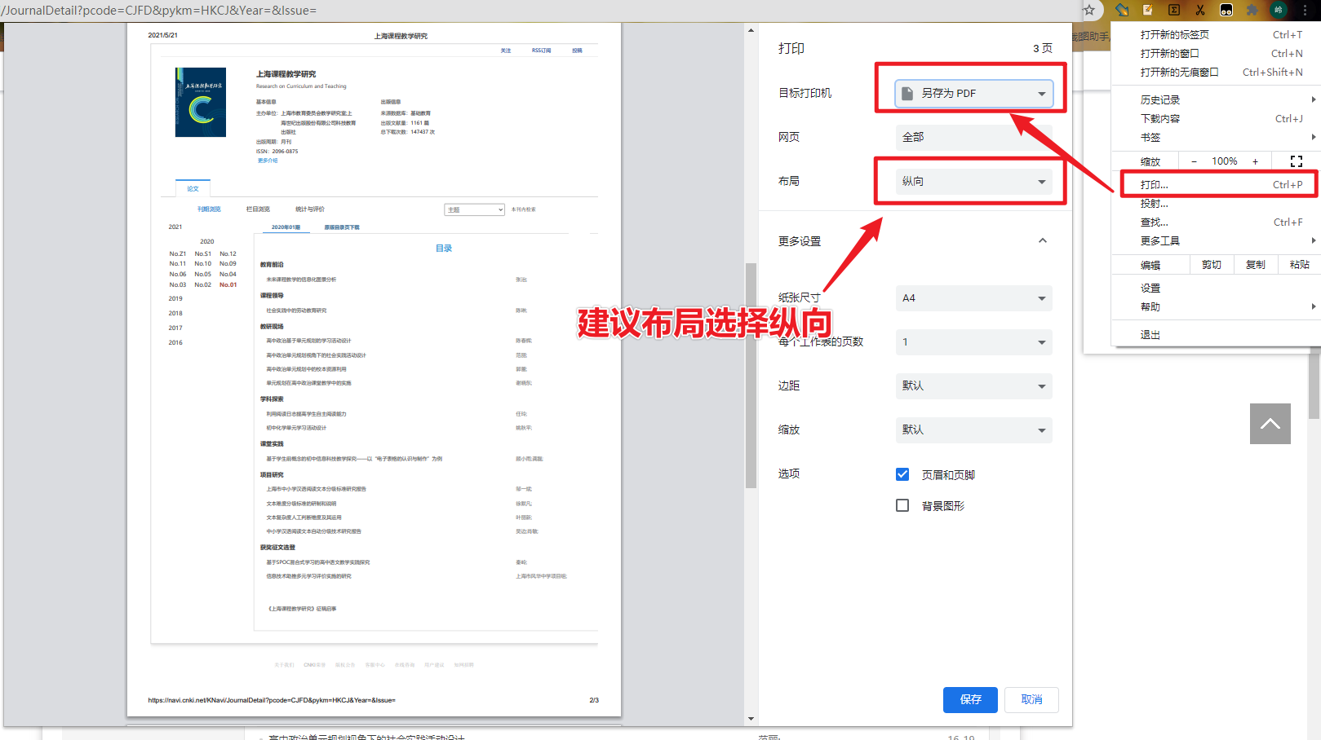Image resolution: width=1321 pixels, height=740 pixels.
Task: Click the scissors extension icon
Action: pos(1200,10)
